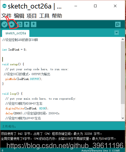Click the 'pinMode(ledPin4,OUTPUT);' line

[24, 79]
